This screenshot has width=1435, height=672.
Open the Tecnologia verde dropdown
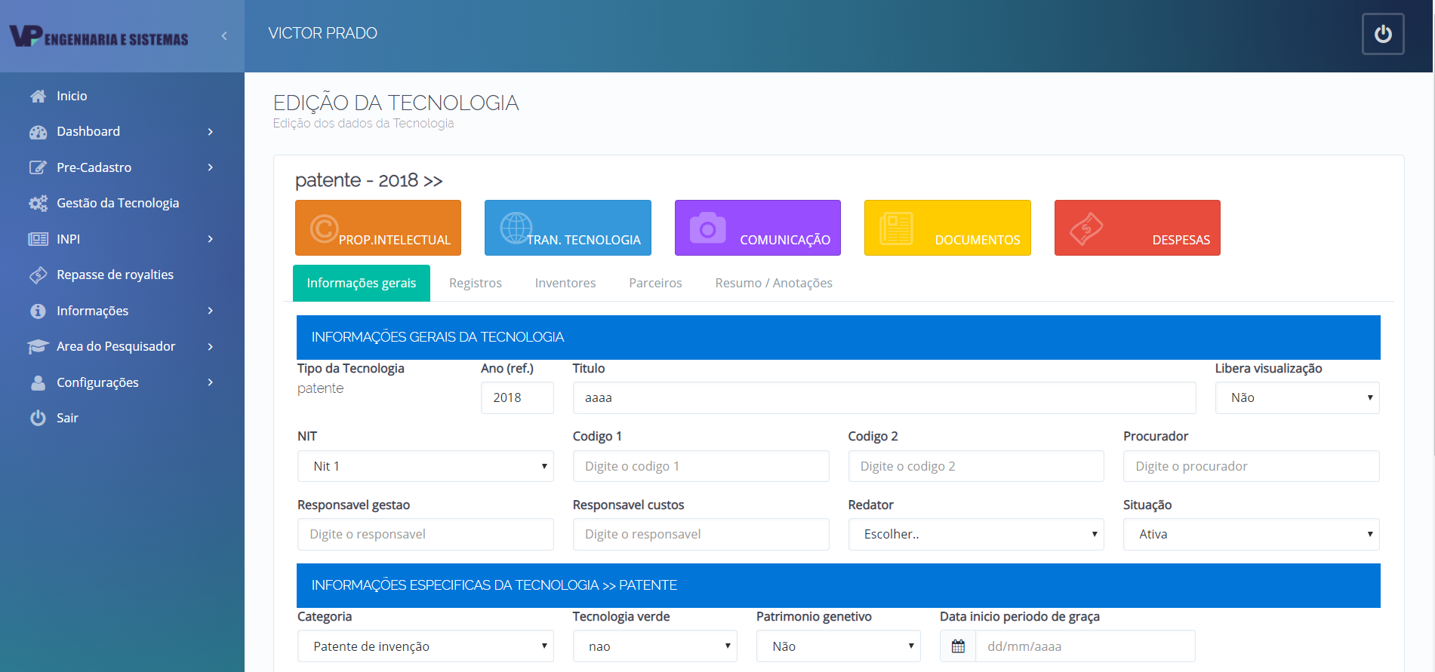coord(654,646)
